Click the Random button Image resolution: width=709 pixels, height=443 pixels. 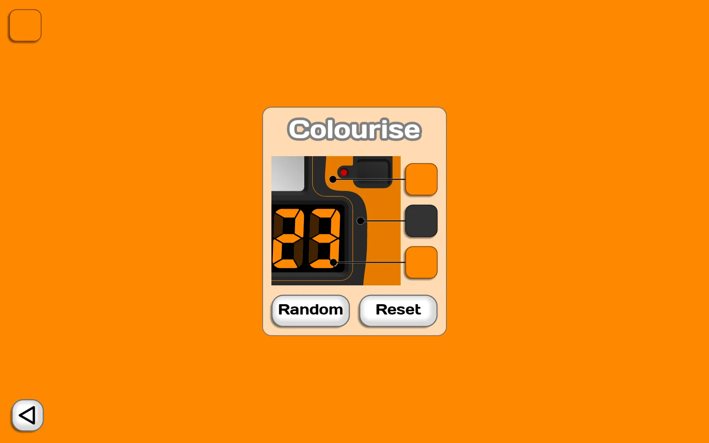(x=310, y=309)
